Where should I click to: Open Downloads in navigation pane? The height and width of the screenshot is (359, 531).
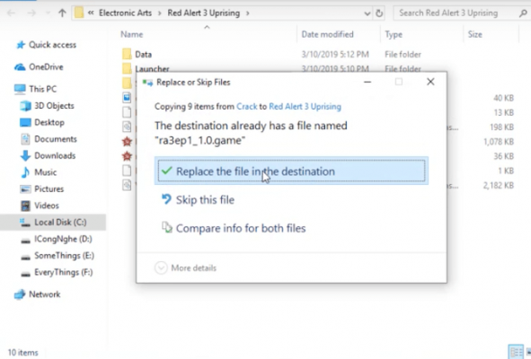[x=55, y=155]
